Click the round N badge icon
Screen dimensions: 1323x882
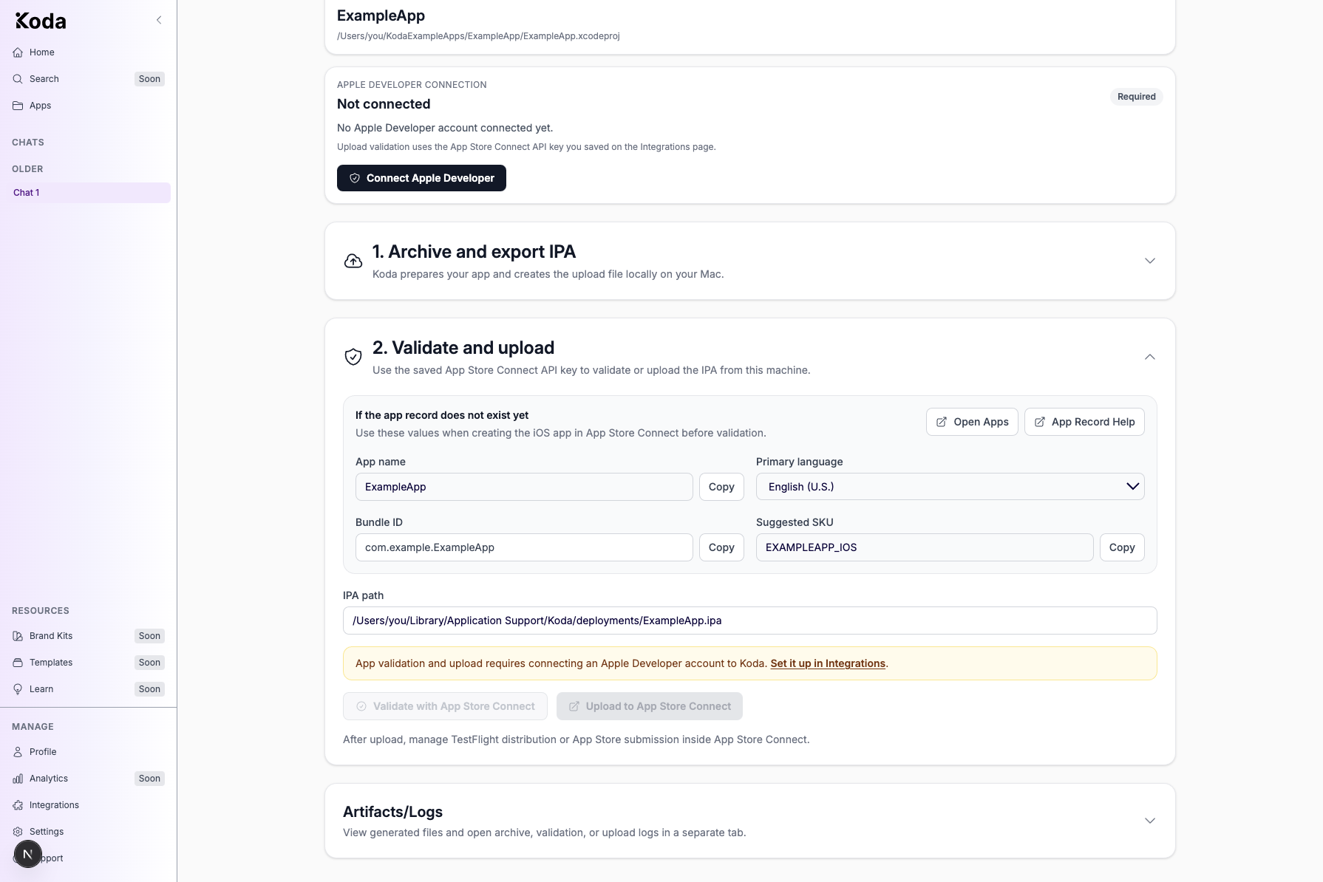pyautogui.click(x=28, y=855)
